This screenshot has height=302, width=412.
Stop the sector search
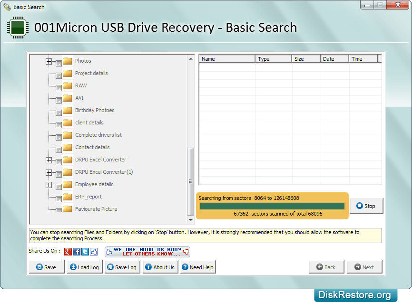click(366, 206)
